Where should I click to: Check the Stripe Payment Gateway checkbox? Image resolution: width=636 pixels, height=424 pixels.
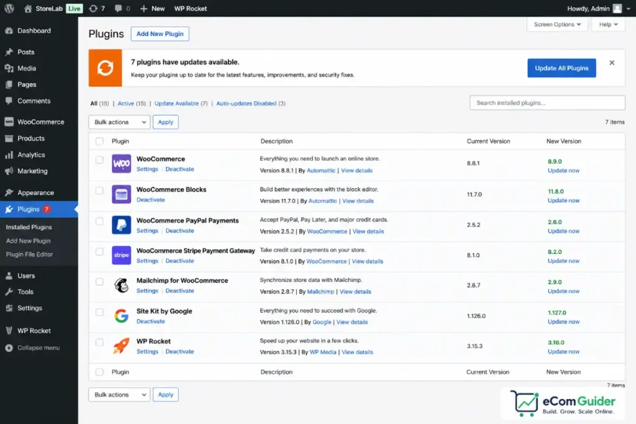[x=99, y=251]
